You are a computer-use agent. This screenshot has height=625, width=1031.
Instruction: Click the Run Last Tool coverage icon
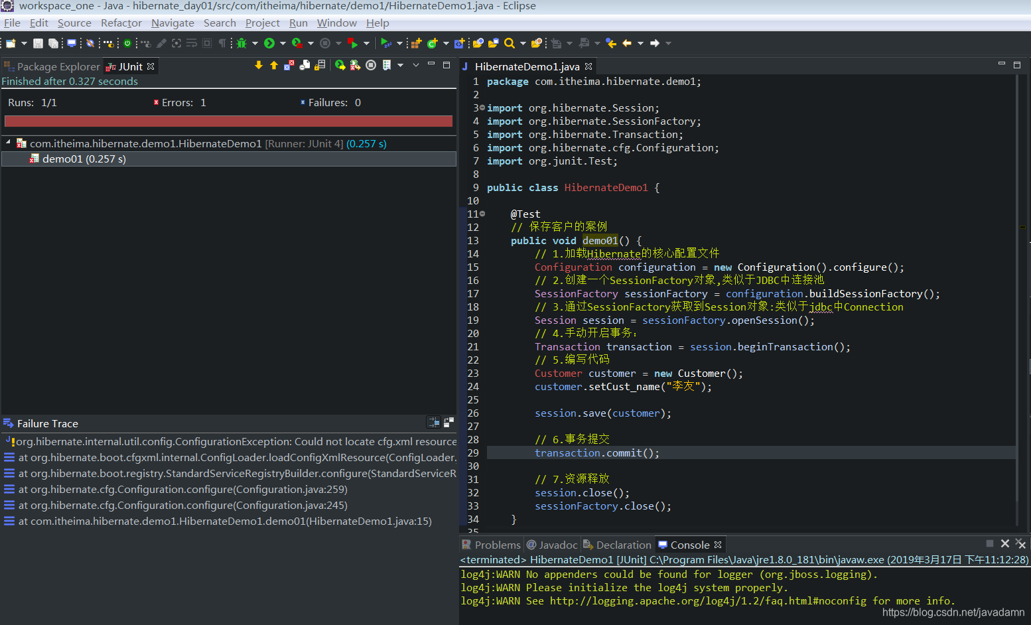pyautogui.click(x=297, y=43)
